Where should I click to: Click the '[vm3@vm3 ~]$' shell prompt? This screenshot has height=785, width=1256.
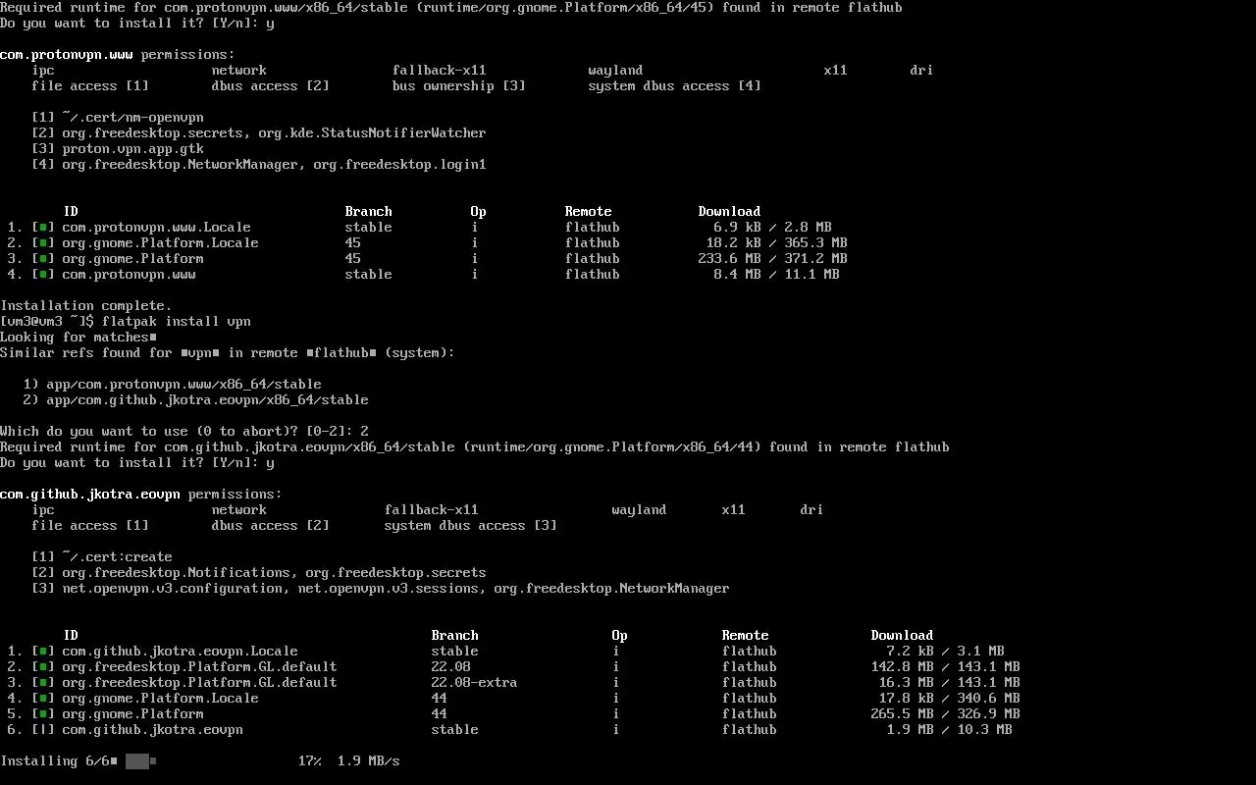coord(47,322)
